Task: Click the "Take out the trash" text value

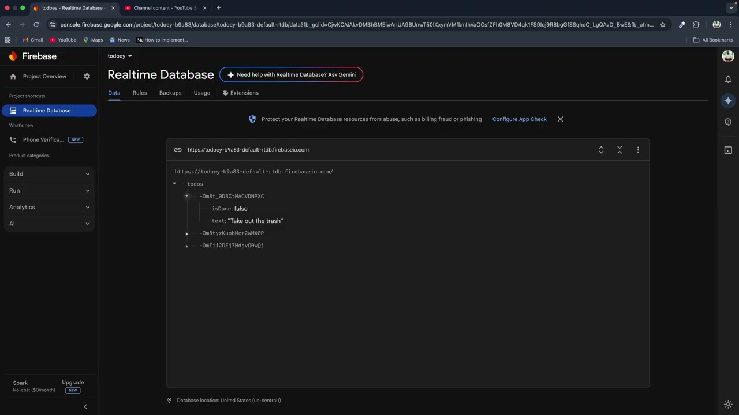Action: 255,221
